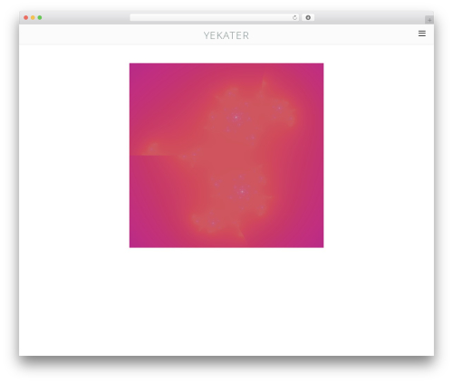Viewport: 453px width, 383px height.
Task: Minimize the window with the yellow button
Action: point(33,17)
